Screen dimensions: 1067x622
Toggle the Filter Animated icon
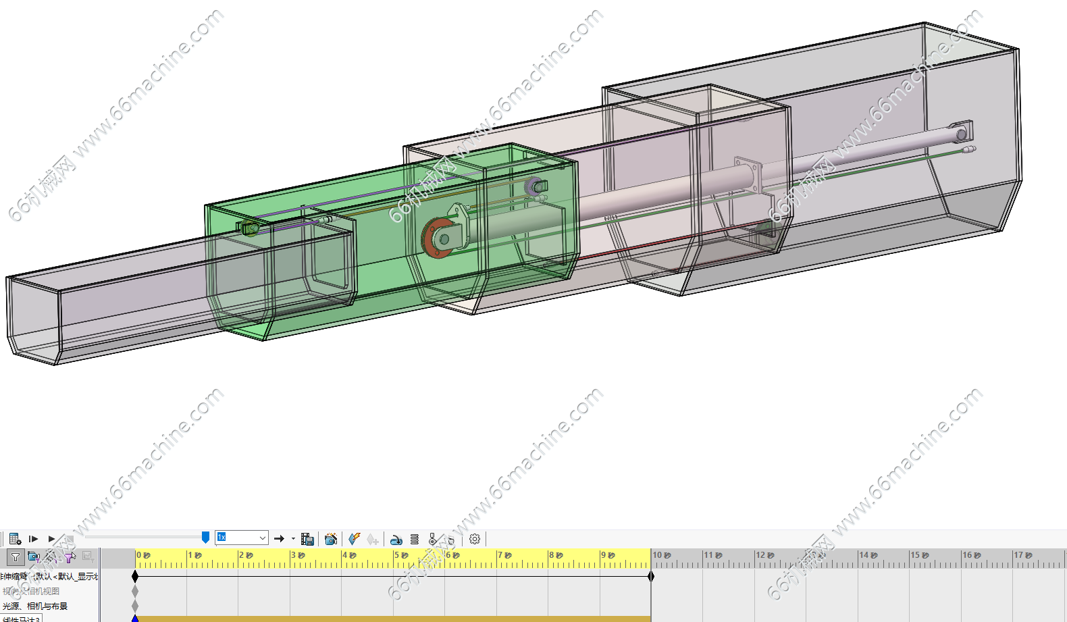point(33,557)
